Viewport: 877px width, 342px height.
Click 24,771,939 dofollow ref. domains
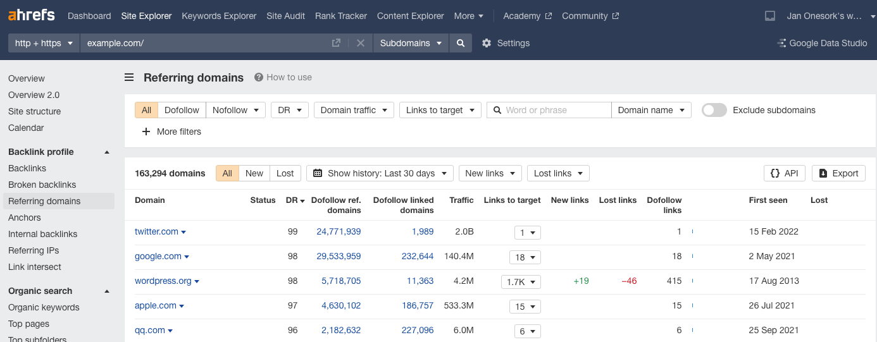tap(339, 231)
